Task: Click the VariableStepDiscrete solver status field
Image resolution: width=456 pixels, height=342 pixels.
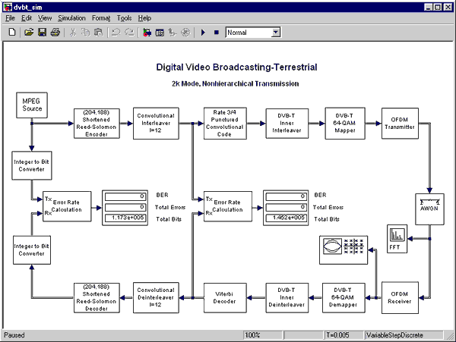Action: pyautogui.click(x=404, y=335)
